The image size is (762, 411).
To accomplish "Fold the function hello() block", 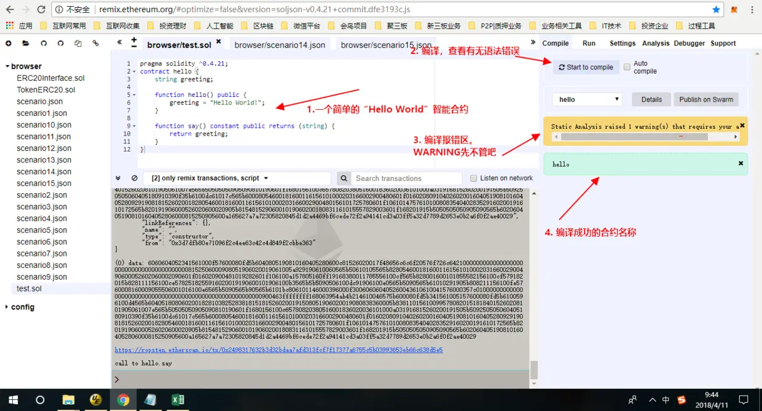I will pos(135,94).
